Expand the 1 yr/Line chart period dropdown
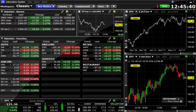 tap(145, 12)
